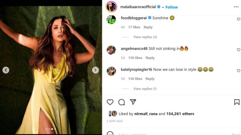This screenshot has height=135, width=241.
Task: Expand View replies (3) under foodbloggerai
Action: [145, 37]
